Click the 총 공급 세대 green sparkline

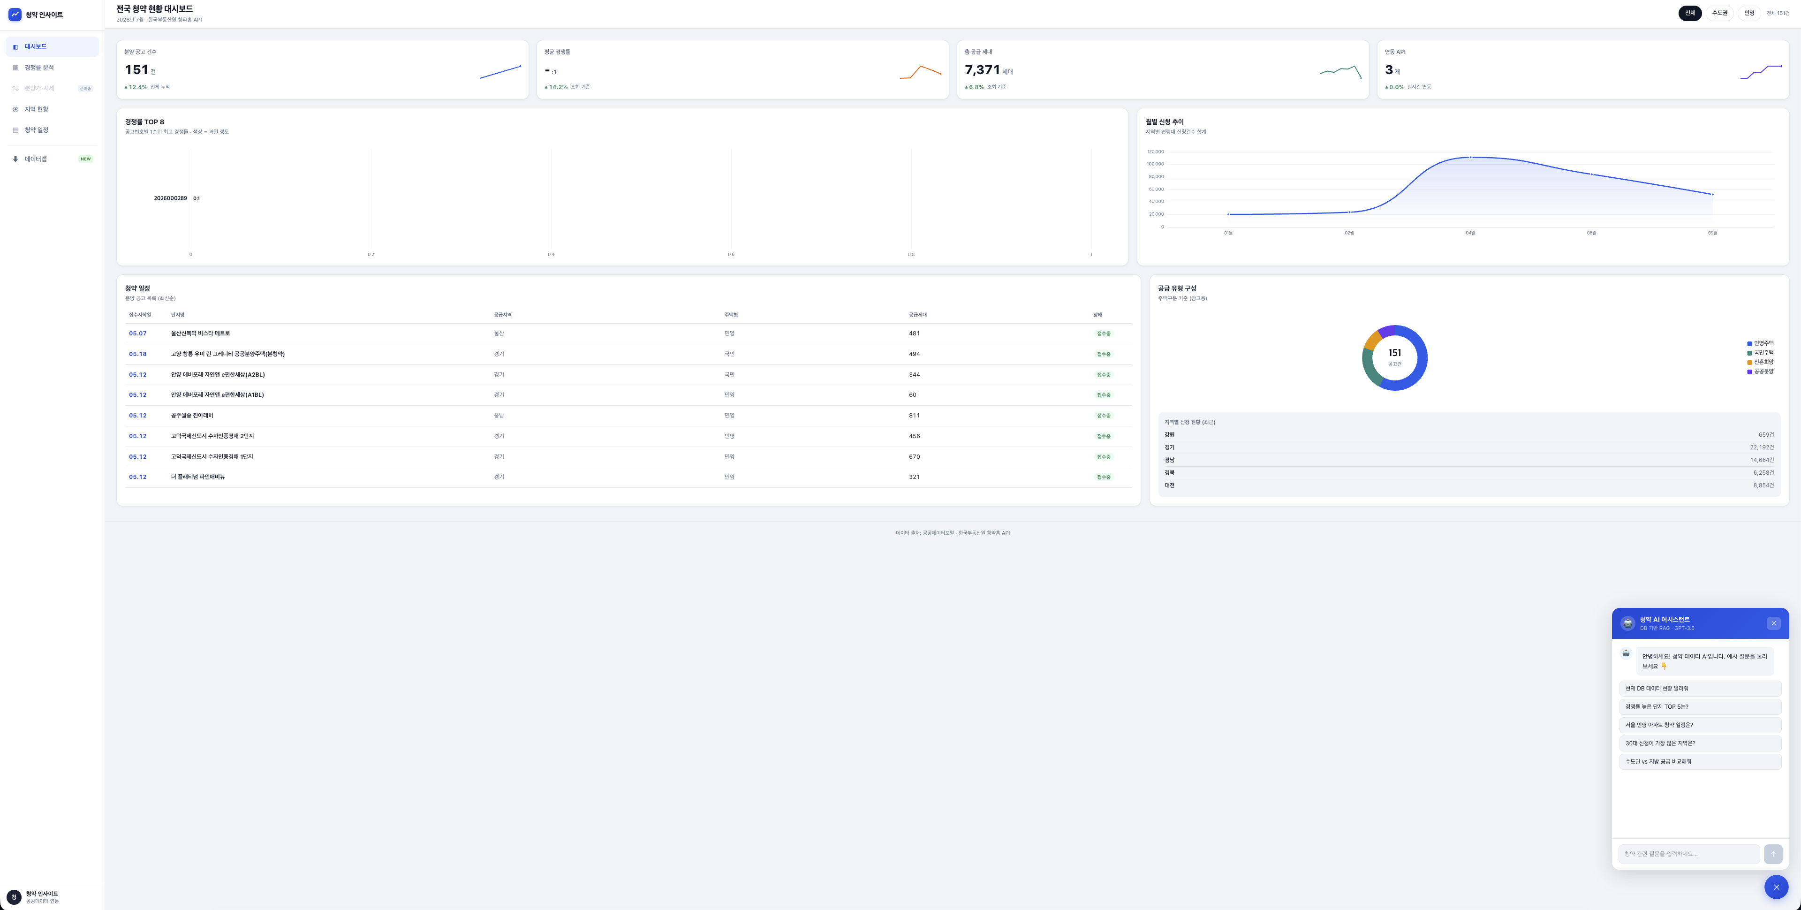pyautogui.click(x=1341, y=72)
